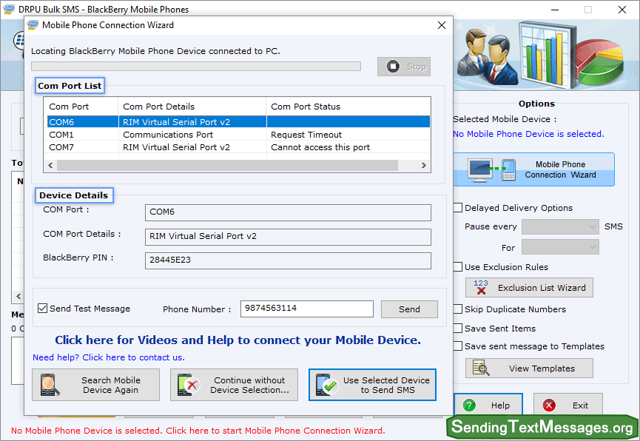Click Use Selected Device to Send SMS

(x=373, y=385)
